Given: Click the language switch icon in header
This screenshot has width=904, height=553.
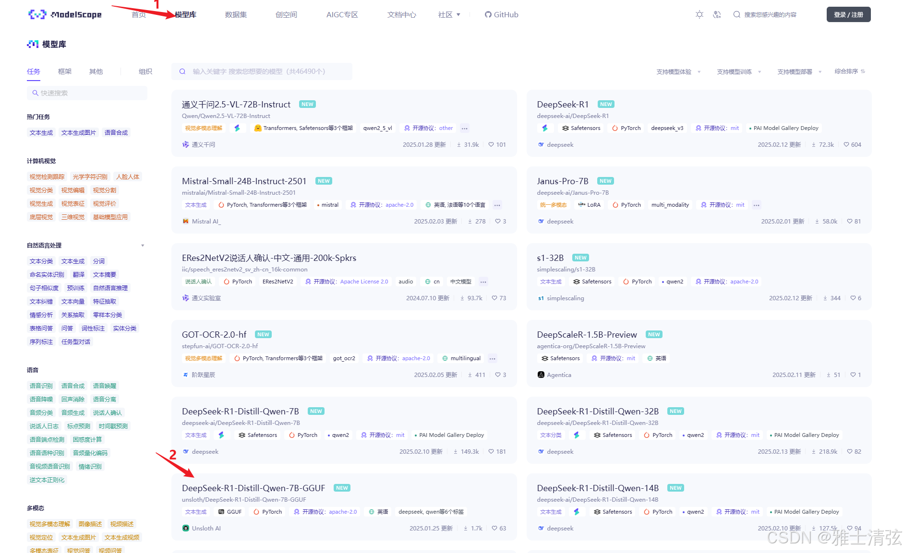Looking at the screenshot, I should coord(717,14).
